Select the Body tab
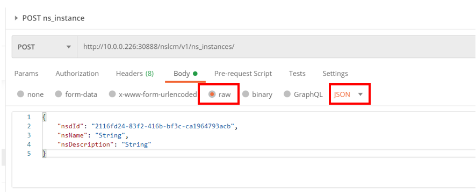The width and height of the screenshot is (476, 196). (x=185, y=74)
